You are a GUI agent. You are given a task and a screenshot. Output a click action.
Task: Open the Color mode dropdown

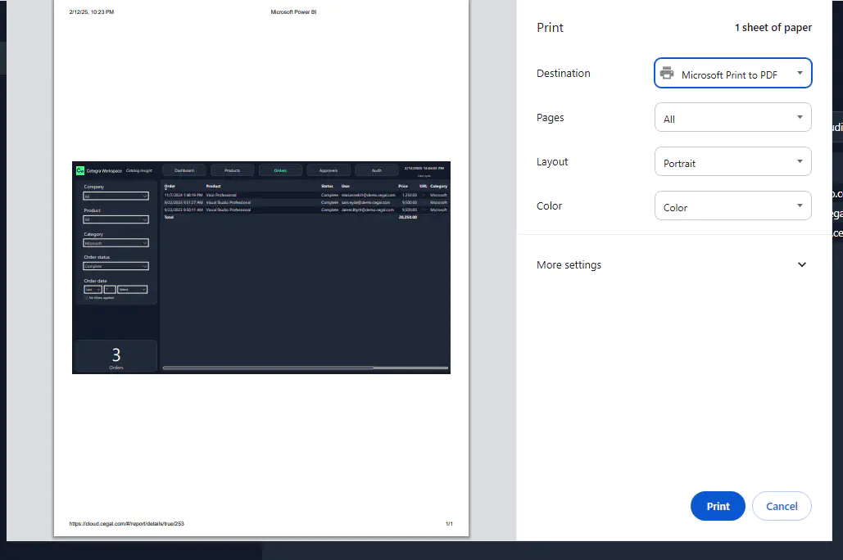click(x=732, y=206)
